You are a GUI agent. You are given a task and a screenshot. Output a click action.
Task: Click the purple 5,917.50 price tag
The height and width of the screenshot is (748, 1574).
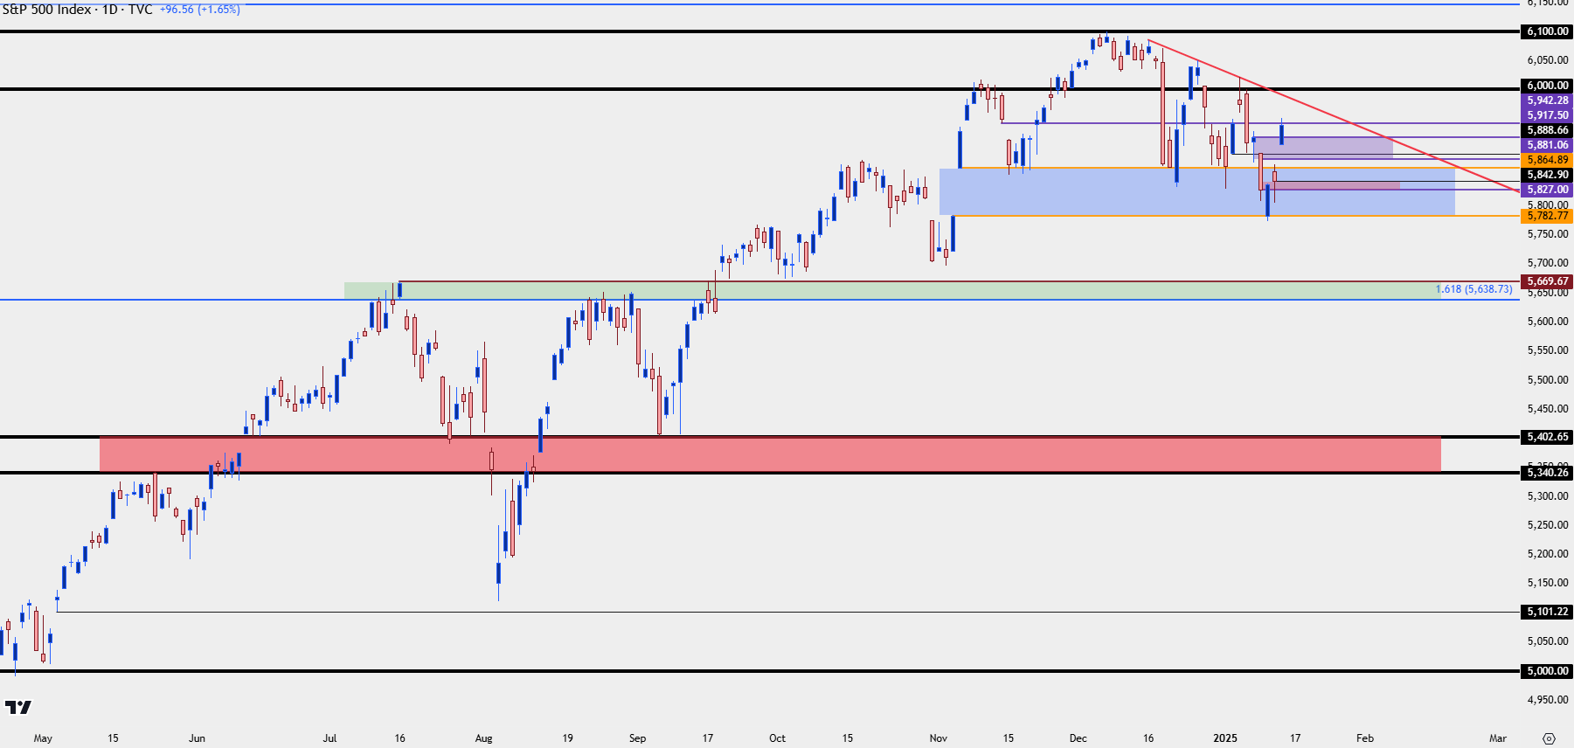pos(1548,115)
